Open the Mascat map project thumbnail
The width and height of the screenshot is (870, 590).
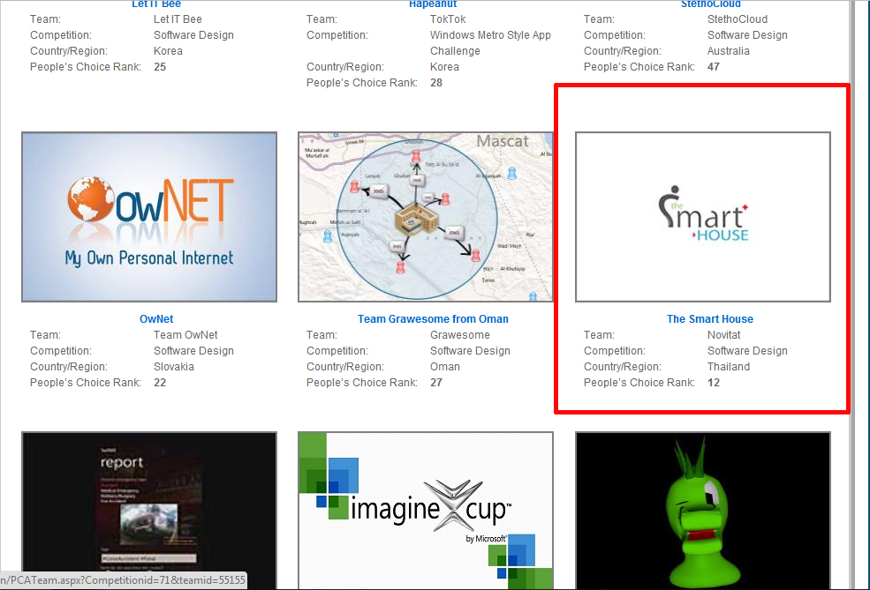(x=425, y=217)
